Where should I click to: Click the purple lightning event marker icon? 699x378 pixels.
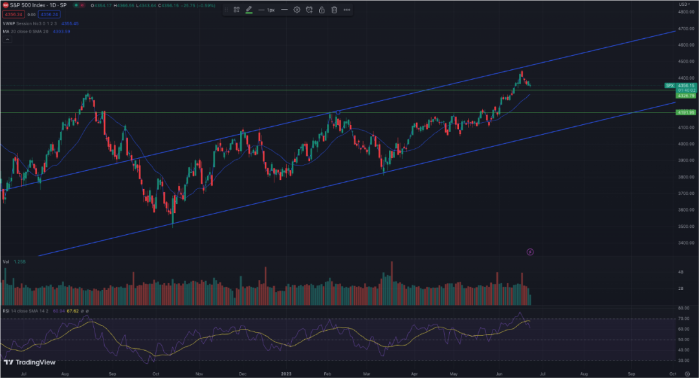[530, 252]
